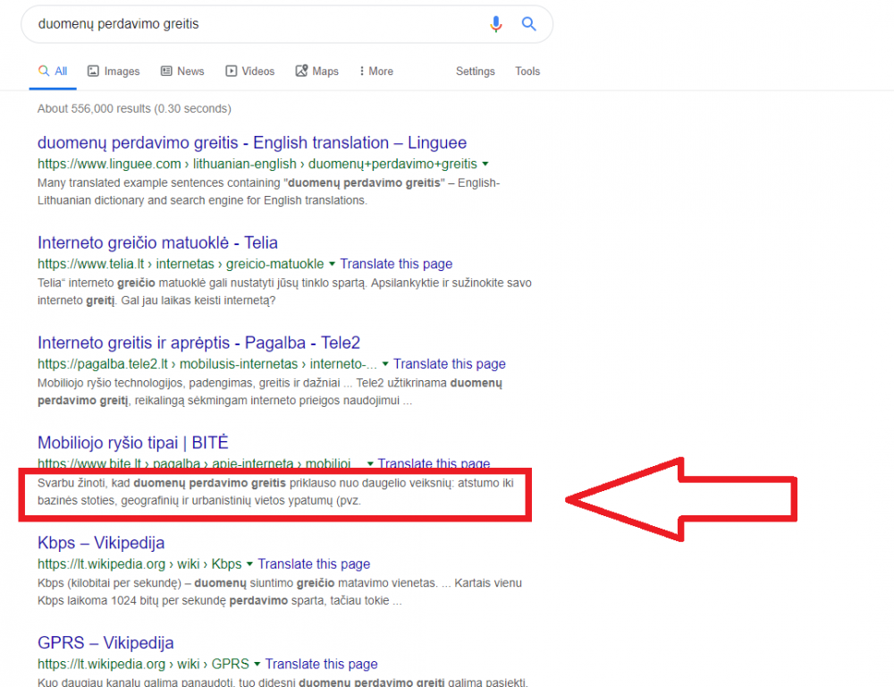The width and height of the screenshot is (894, 687).
Task: Select the All results tab
Action: pyautogui.click(x=53, y=72)
